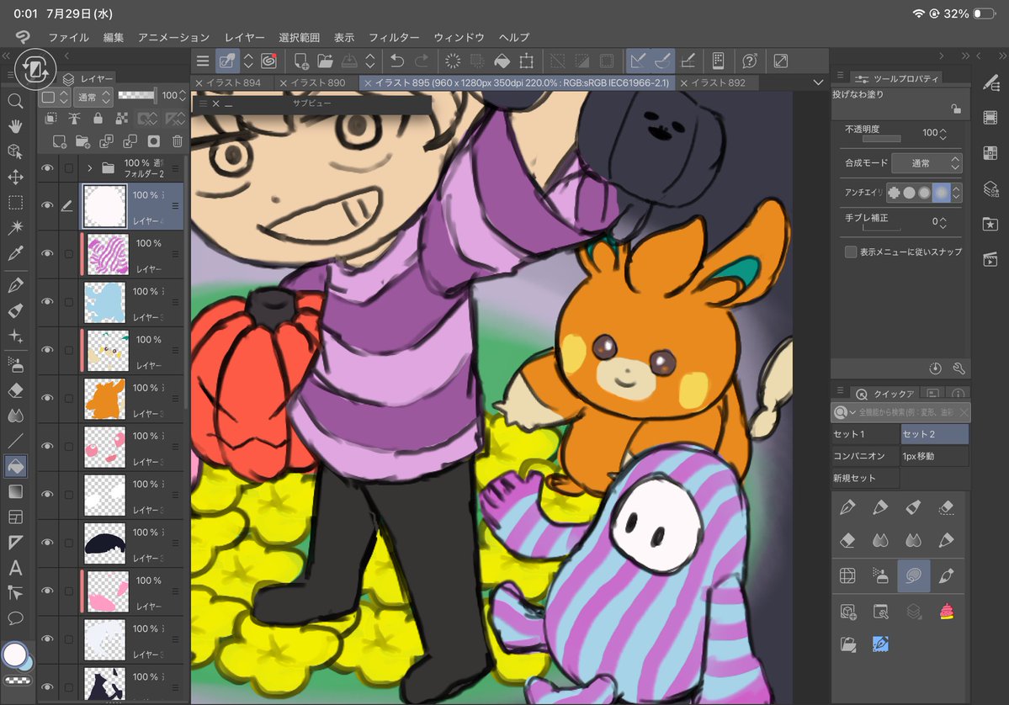Open the Quick Access search options dropdown
This screenshot has width=1009, height=705.
click(x=843, y=411)
